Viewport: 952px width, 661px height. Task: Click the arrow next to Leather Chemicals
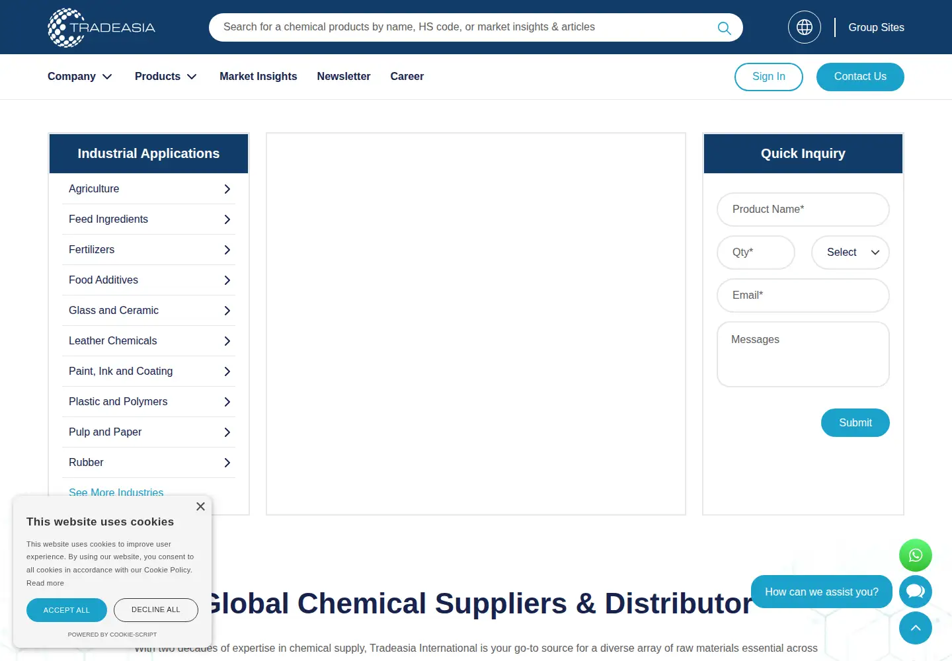tap(227, 341)
